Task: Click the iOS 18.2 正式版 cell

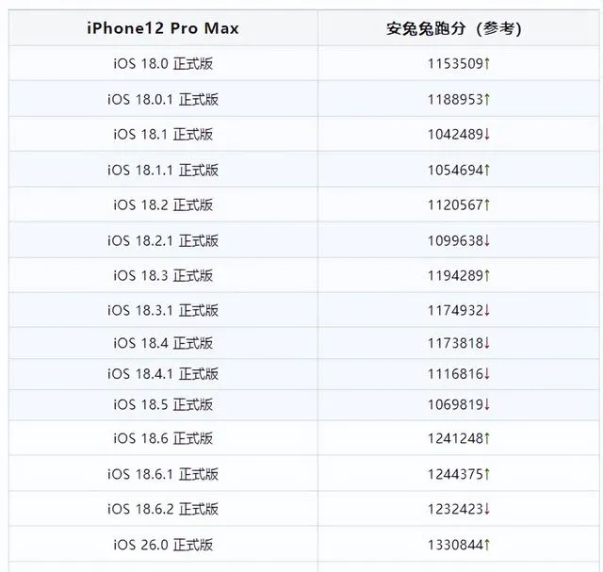Action: coord(163,205)
